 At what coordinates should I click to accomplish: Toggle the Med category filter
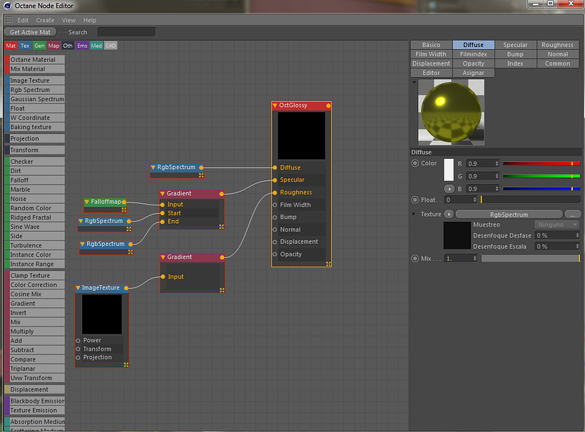pos(96,46)
